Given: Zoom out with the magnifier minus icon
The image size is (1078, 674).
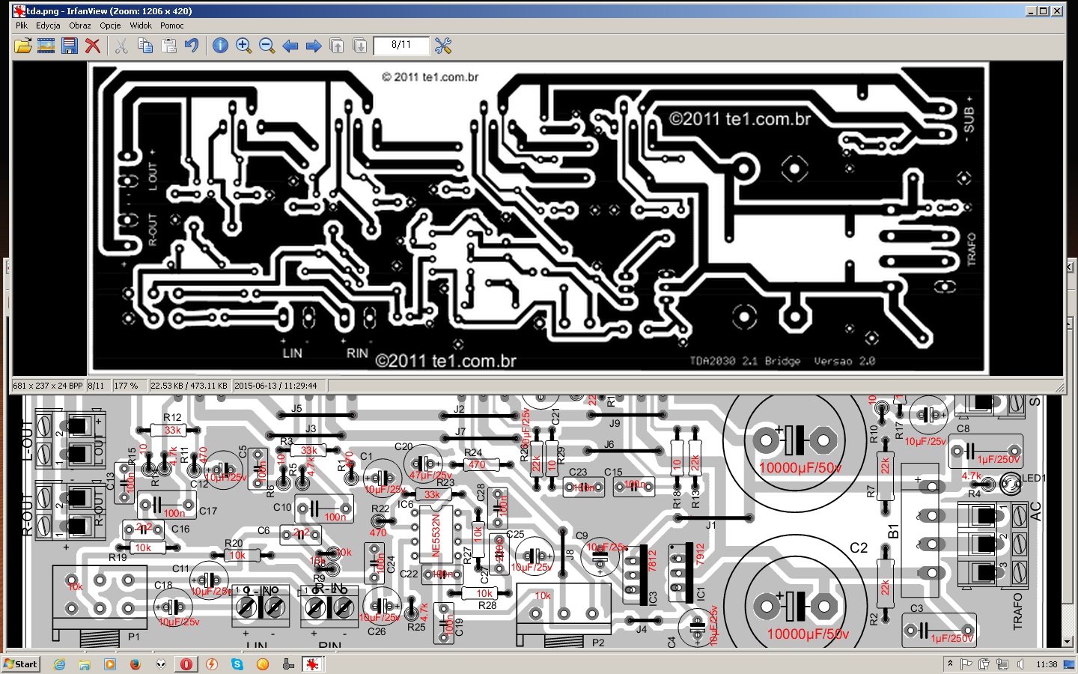Looking at the screenshot, I should (267, 46).
